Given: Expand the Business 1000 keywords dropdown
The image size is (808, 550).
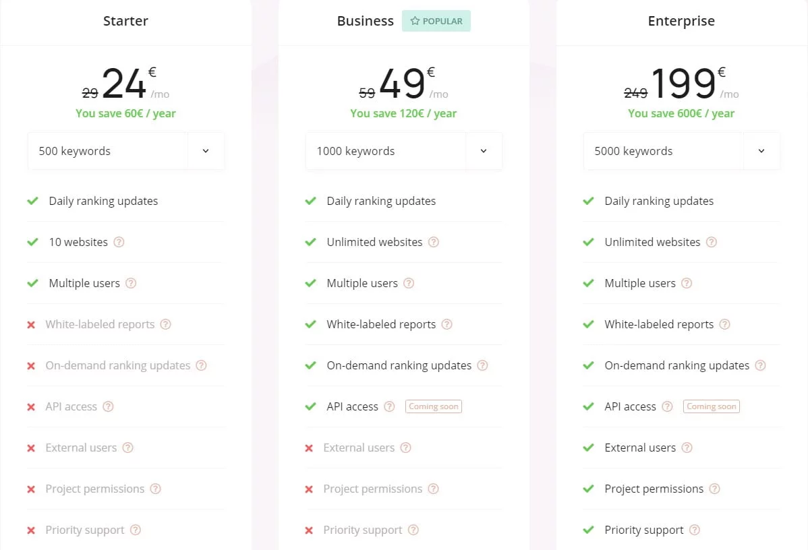Looking at the screenshot, I should pyautogui.click(x=484, y=151).
